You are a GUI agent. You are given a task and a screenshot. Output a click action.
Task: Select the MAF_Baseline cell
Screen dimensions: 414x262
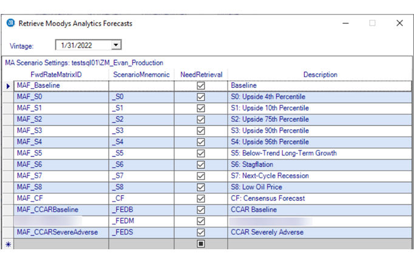tap(61, 86)
